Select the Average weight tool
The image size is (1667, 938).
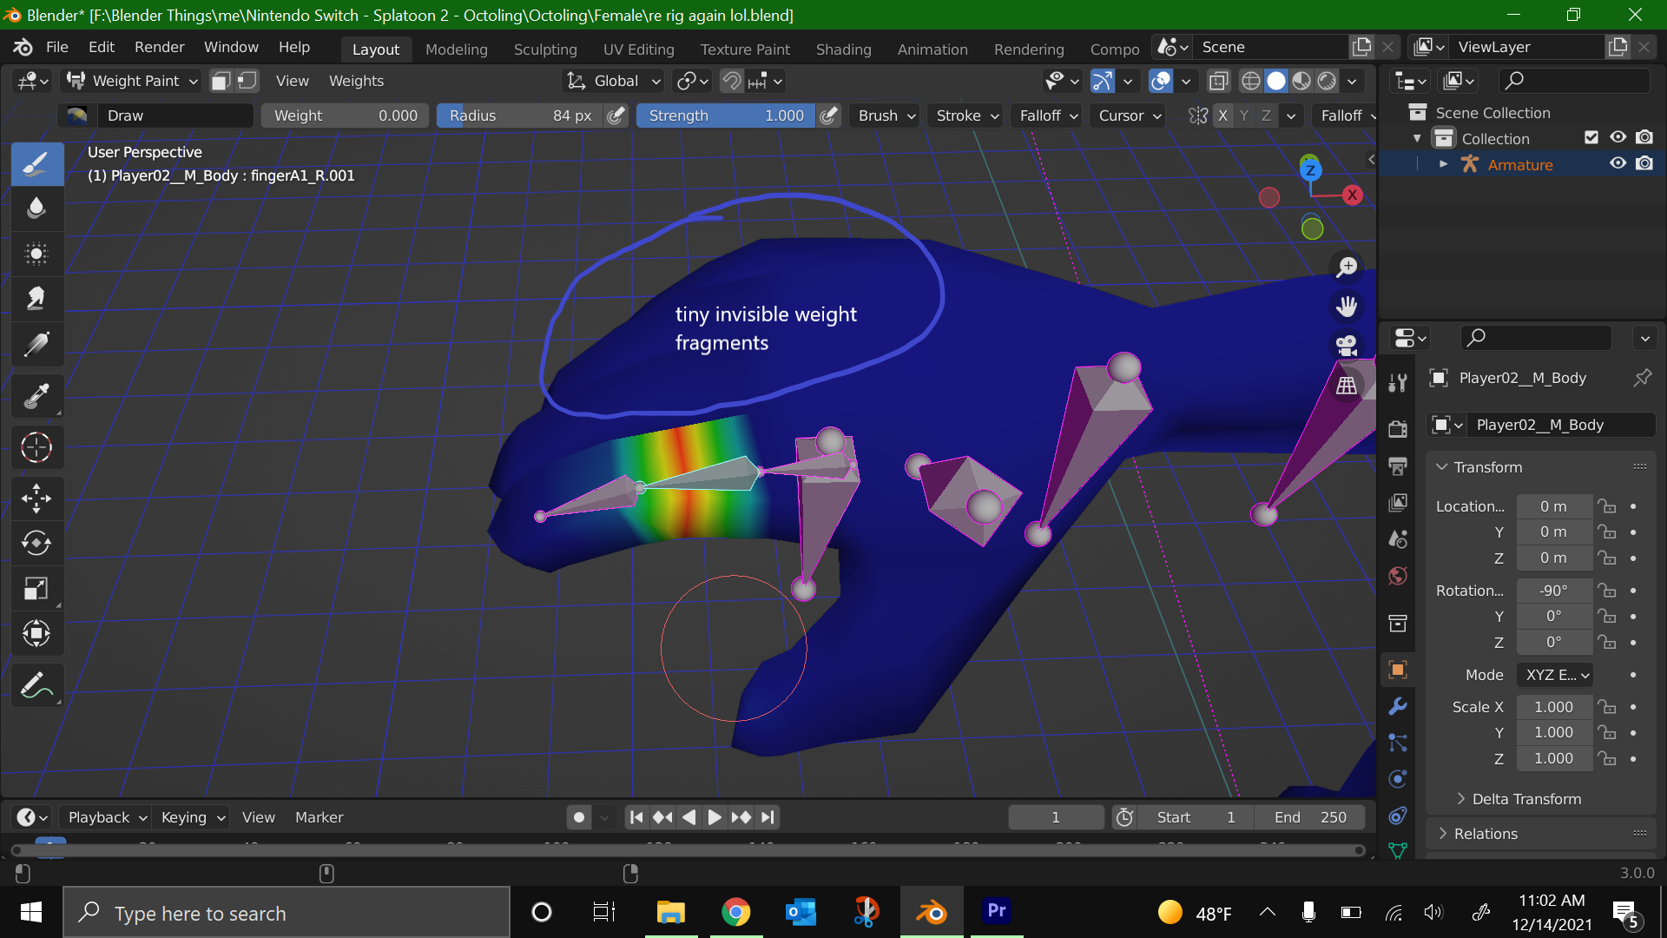pos(36,254)
